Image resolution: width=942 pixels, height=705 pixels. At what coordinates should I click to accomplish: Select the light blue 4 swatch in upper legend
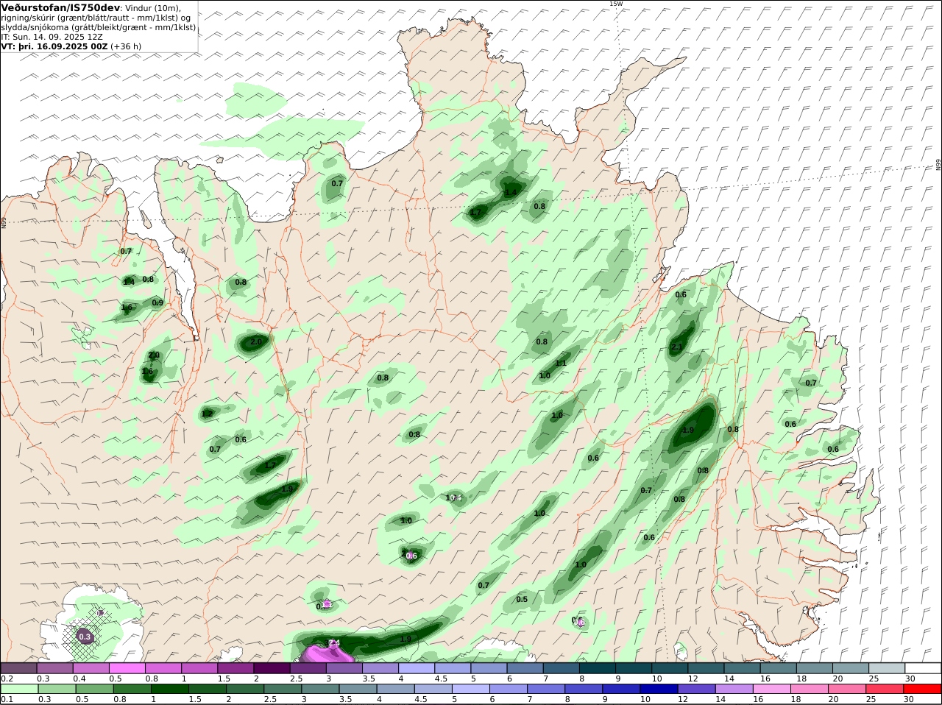[x=416, y=668]
